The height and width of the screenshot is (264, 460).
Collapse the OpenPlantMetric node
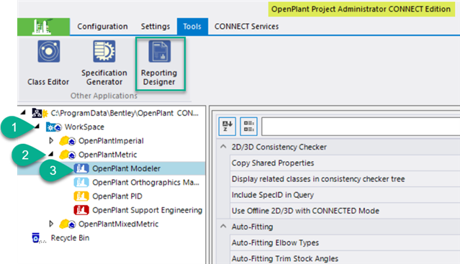tap(51, 154)
